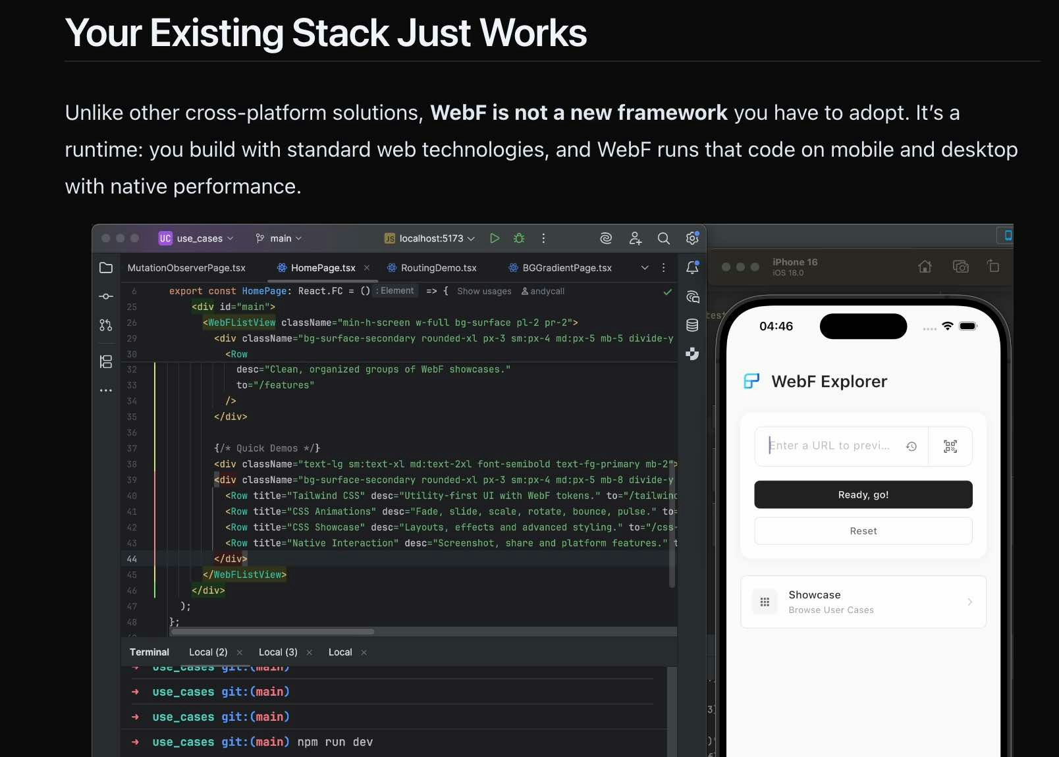
Task: Open the Showcase Browse User Cases row
Action: 863,602
